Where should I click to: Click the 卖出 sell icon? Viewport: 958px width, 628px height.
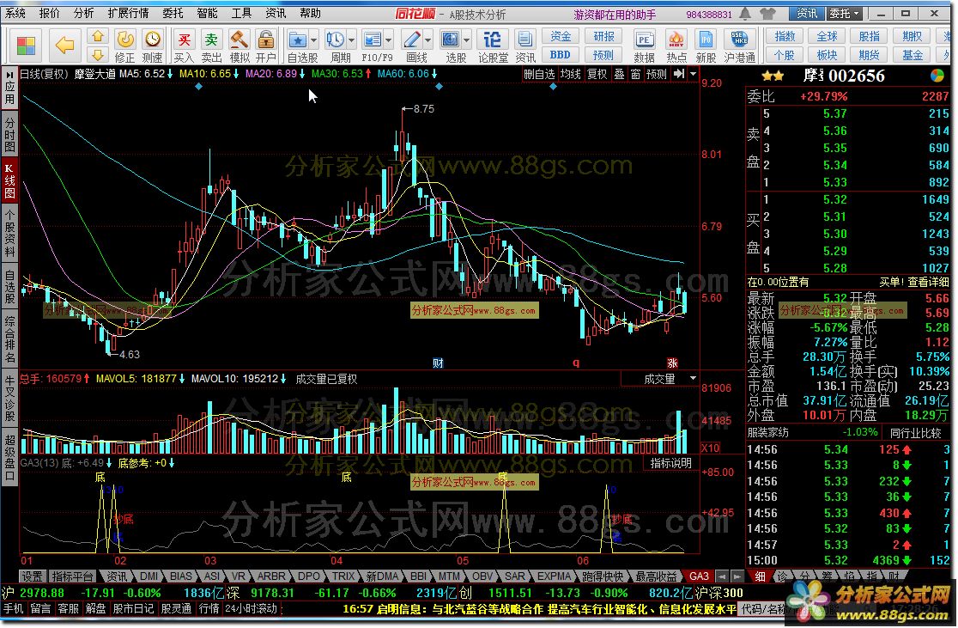click(x=211, y=46)
